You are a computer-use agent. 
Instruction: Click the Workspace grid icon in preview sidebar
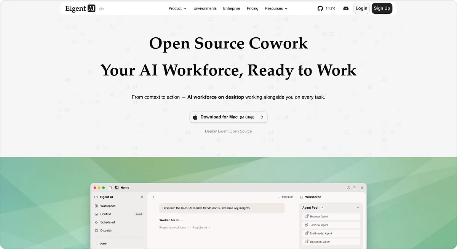[x=96, y=206]
